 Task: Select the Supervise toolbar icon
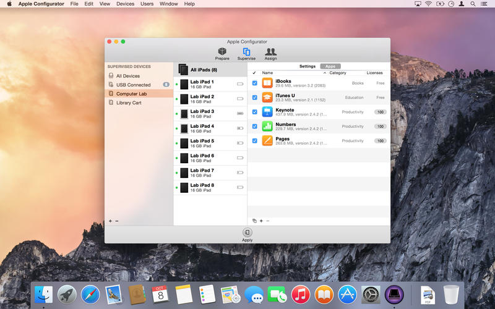click(x=246, y=53)
